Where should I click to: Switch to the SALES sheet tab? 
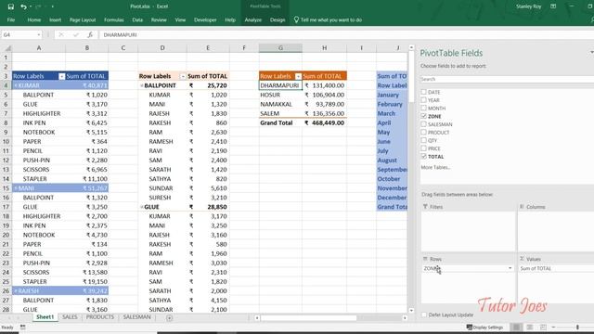[x=70, y=317]
